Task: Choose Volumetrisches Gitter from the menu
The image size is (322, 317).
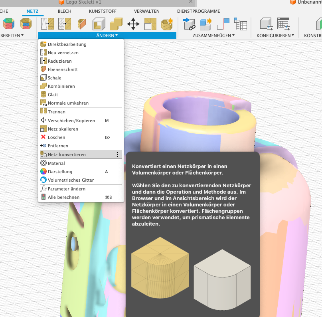Action: pyautogui.click(x=71, y=180)
